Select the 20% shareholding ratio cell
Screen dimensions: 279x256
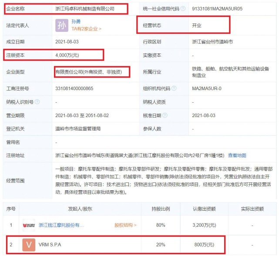pos(161,245)
